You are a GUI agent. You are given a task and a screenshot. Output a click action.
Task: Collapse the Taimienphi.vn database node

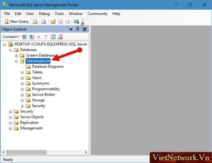[16, 61]
